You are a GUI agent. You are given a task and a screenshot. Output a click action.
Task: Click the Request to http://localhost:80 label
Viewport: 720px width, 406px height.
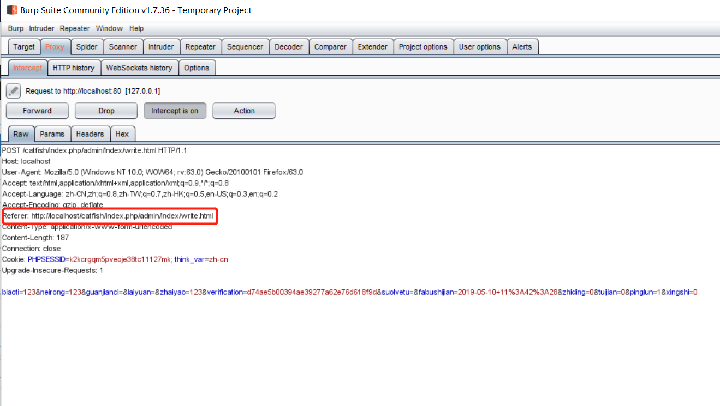pos(93,91)
